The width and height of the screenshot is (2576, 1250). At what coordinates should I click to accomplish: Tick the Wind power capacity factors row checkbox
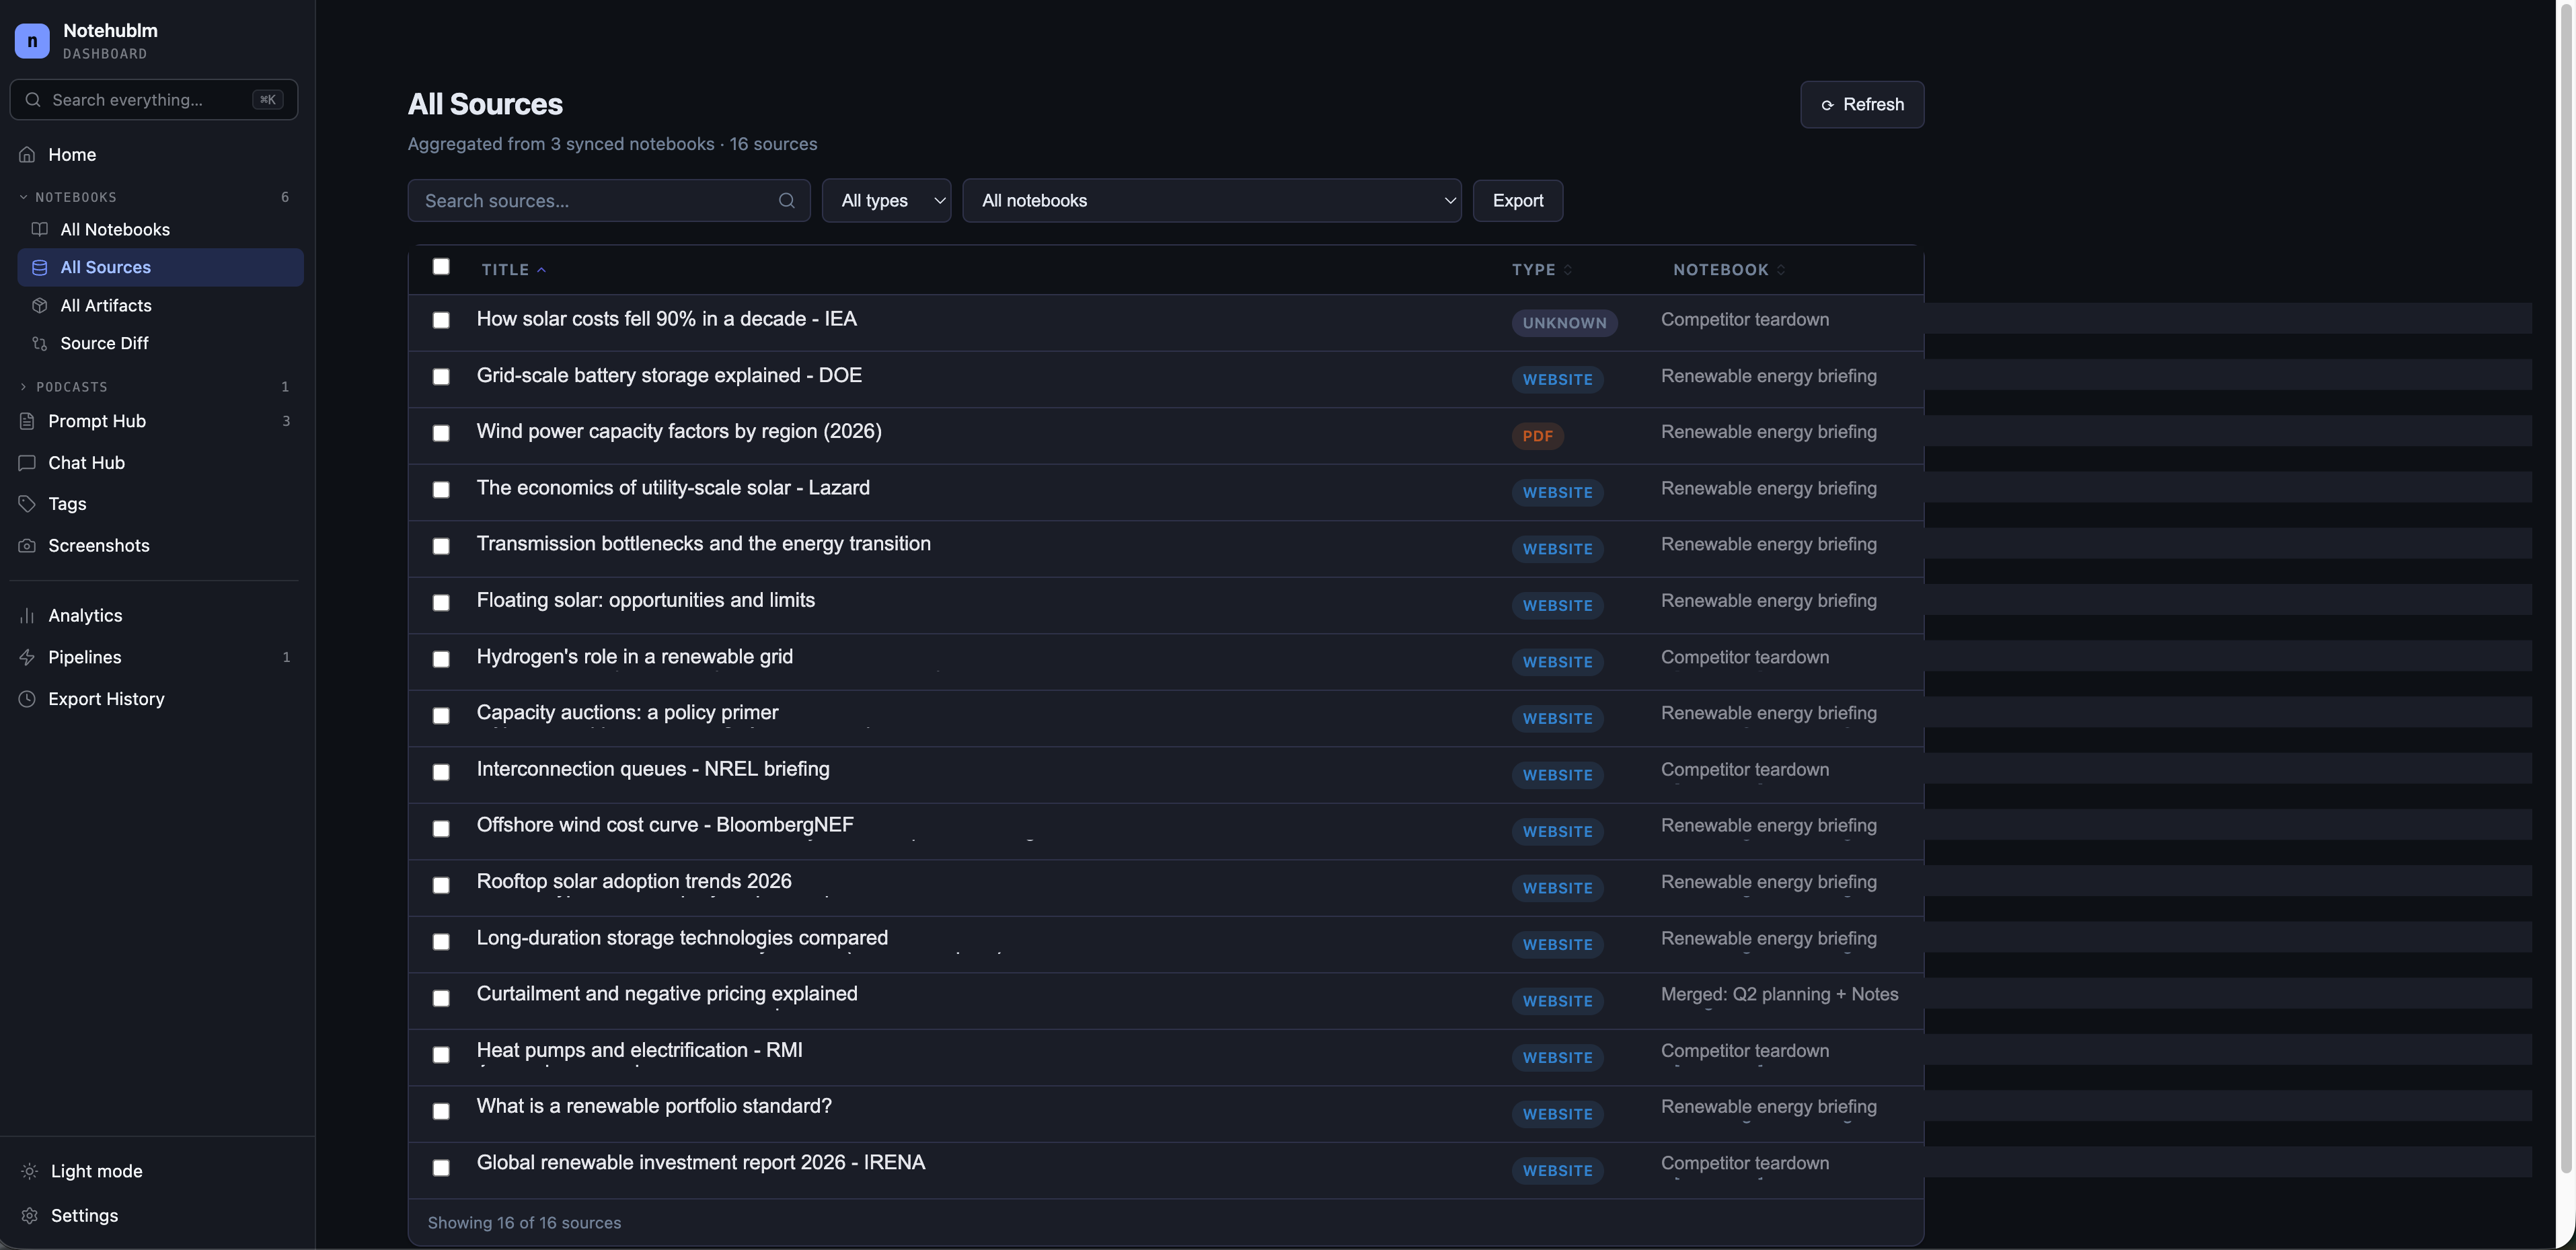pyautogui.click(x=441, y=433)
